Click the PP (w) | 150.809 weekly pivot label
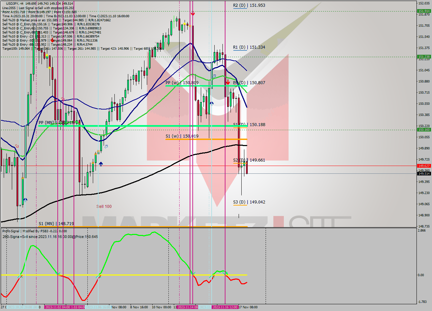This screenshot has height=311, width=432. [x=182, y=82]
